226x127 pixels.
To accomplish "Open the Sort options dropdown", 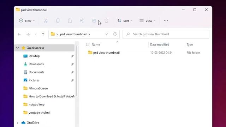I will coord(125,21).
